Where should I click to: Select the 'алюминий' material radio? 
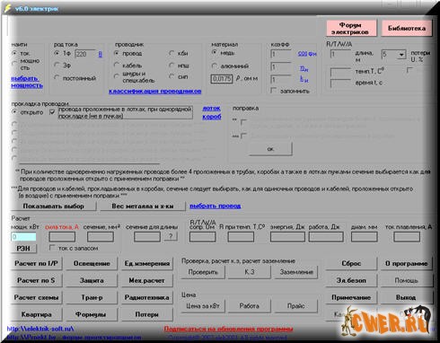[215, 66]
